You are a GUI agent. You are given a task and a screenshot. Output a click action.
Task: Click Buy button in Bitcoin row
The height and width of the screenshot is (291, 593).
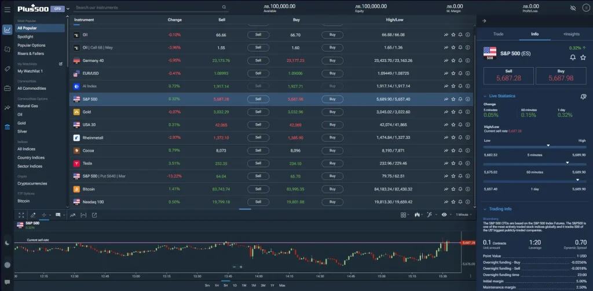[332, 189]
